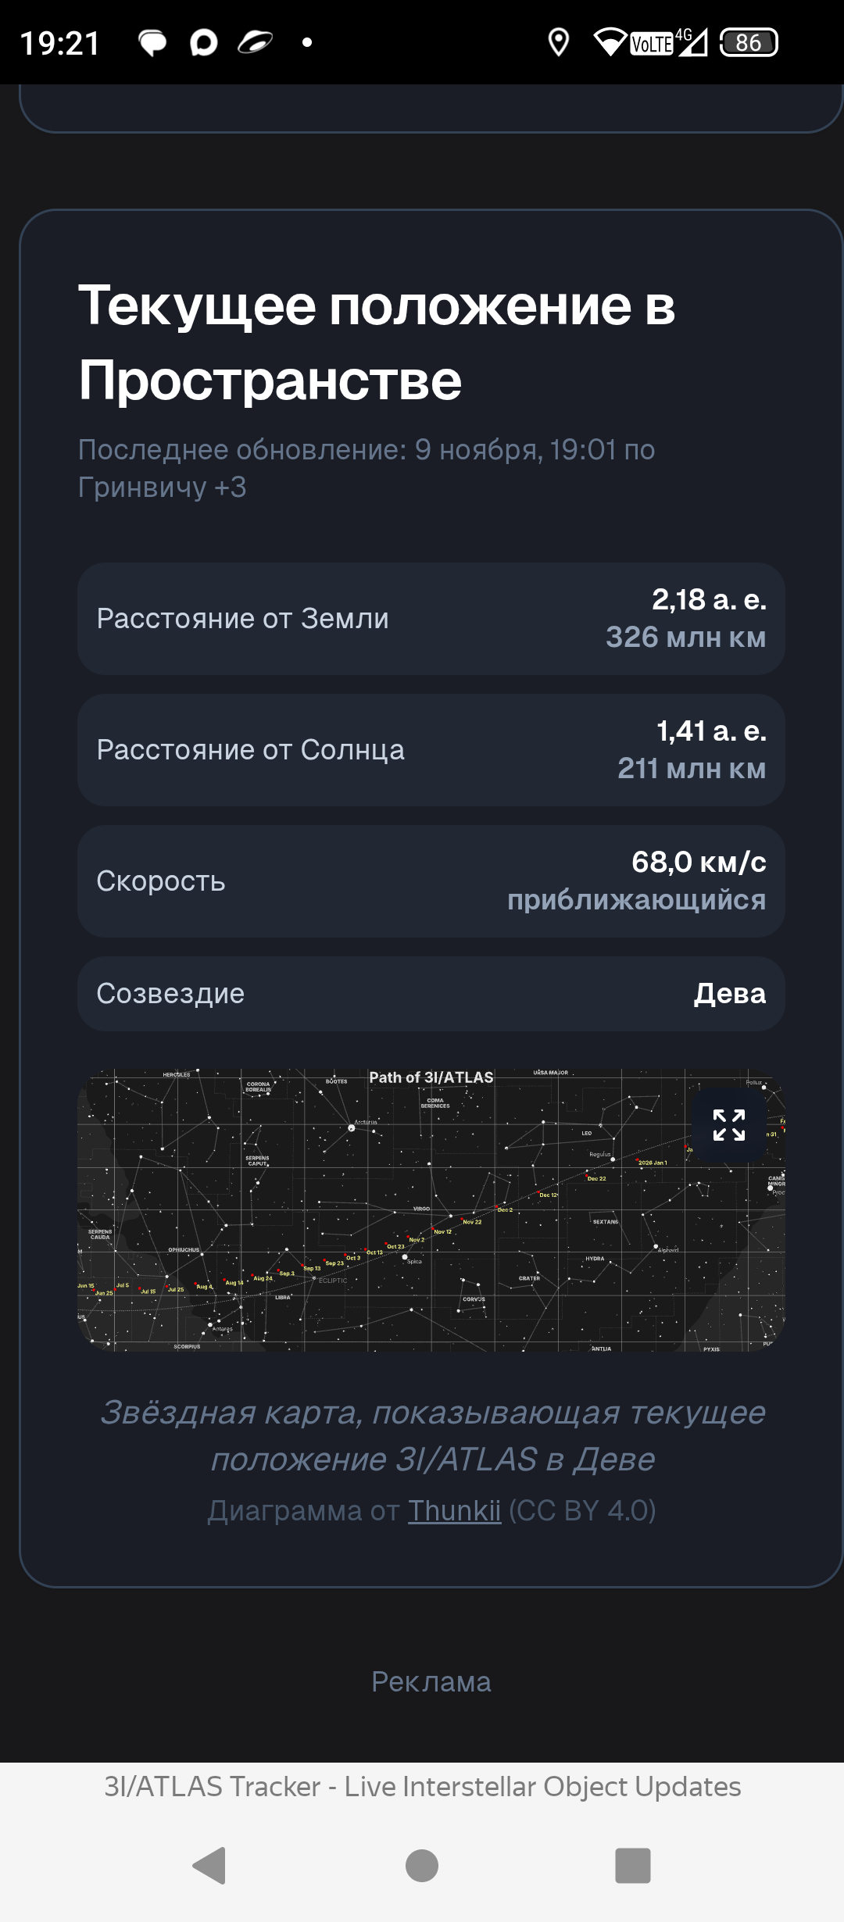Tap the location pin status icon

click(558, 42)
